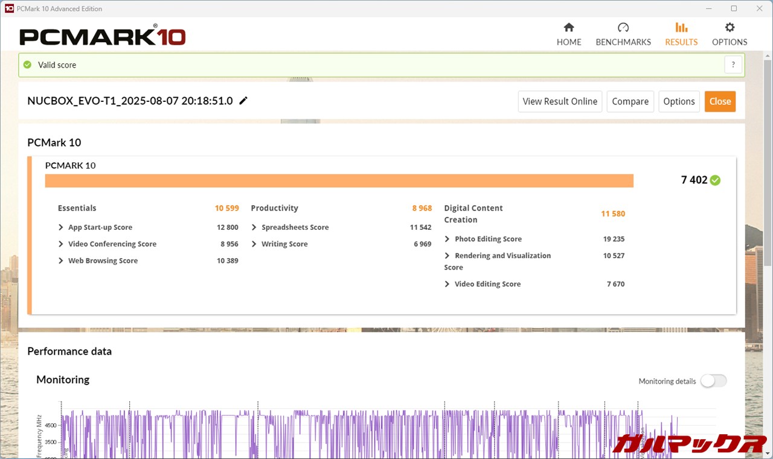Open the Options gear icon

(730, 28)
